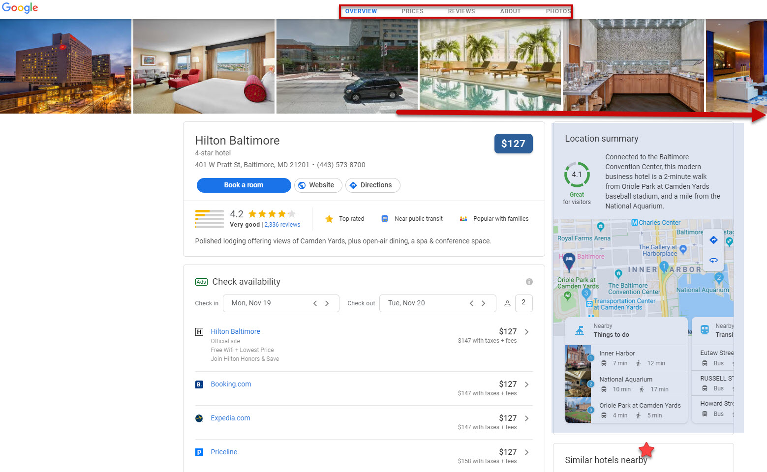This screenshot has width=767, height=472.
Task: Click the blue $127 price button
Action: coord(513,144)
